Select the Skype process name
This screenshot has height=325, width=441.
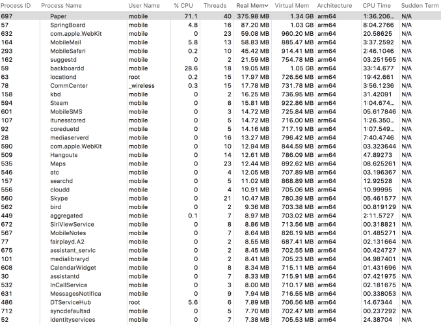(59, 199)
